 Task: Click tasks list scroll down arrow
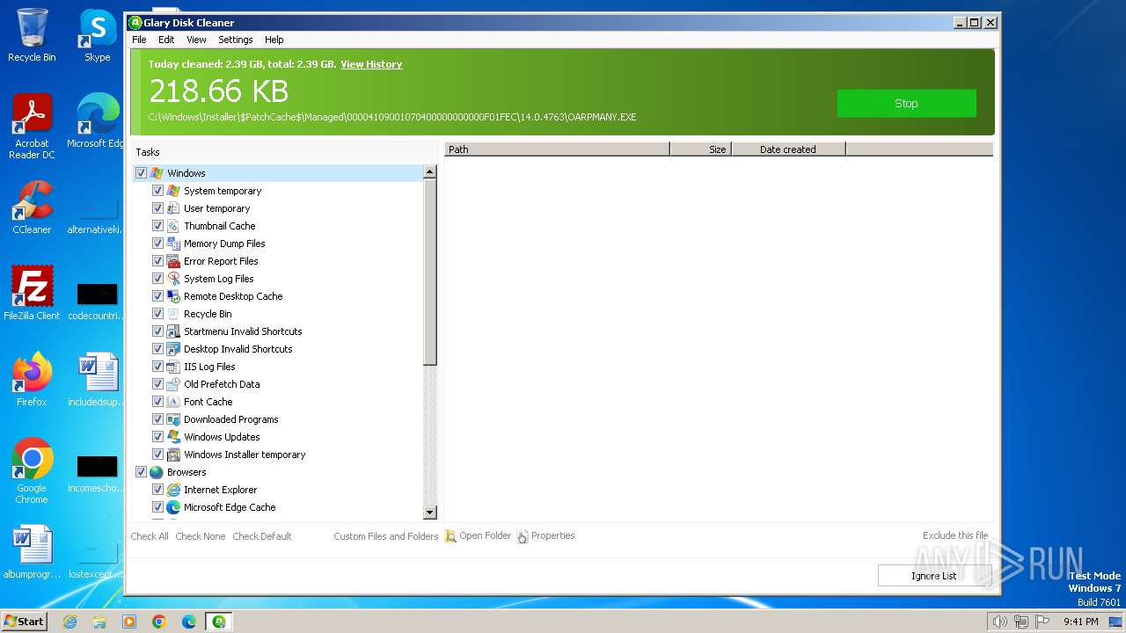[x=430, y=513]
